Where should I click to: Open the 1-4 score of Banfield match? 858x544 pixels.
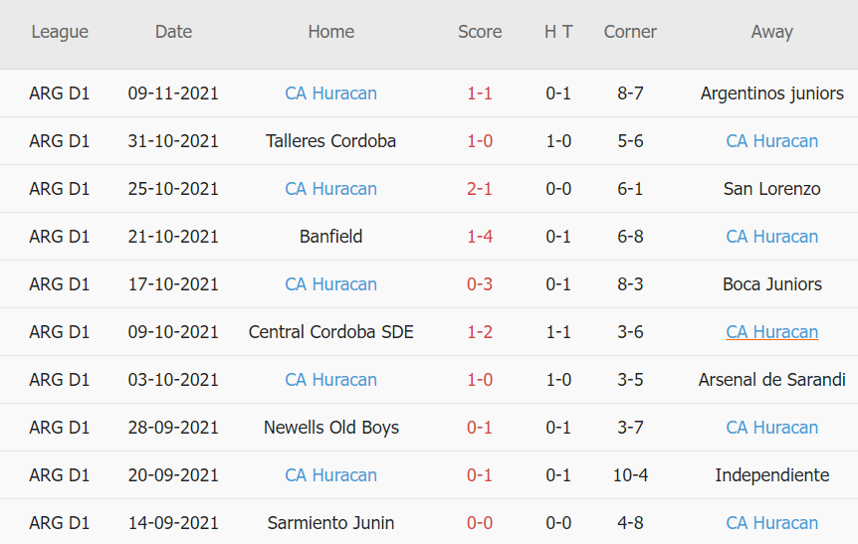point(480,237)
